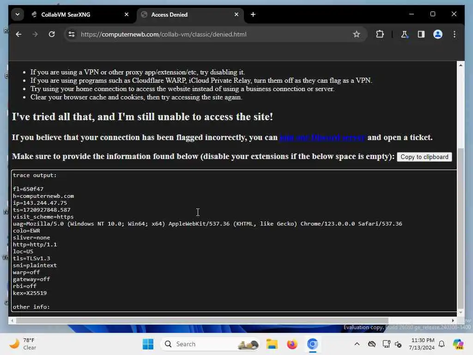
Task: Click the taskbar Search box
Action: point(210,344)
